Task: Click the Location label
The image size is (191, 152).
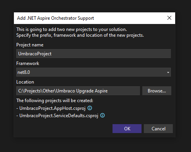Action: click(x=25, y=82)
